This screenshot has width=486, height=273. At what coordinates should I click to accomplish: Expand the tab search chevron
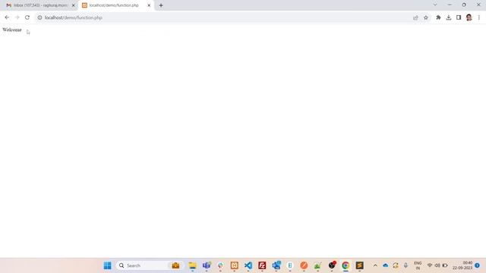435,5
